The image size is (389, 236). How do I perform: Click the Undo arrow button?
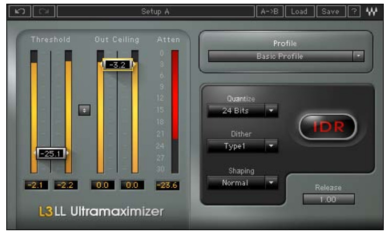(20, 12)
